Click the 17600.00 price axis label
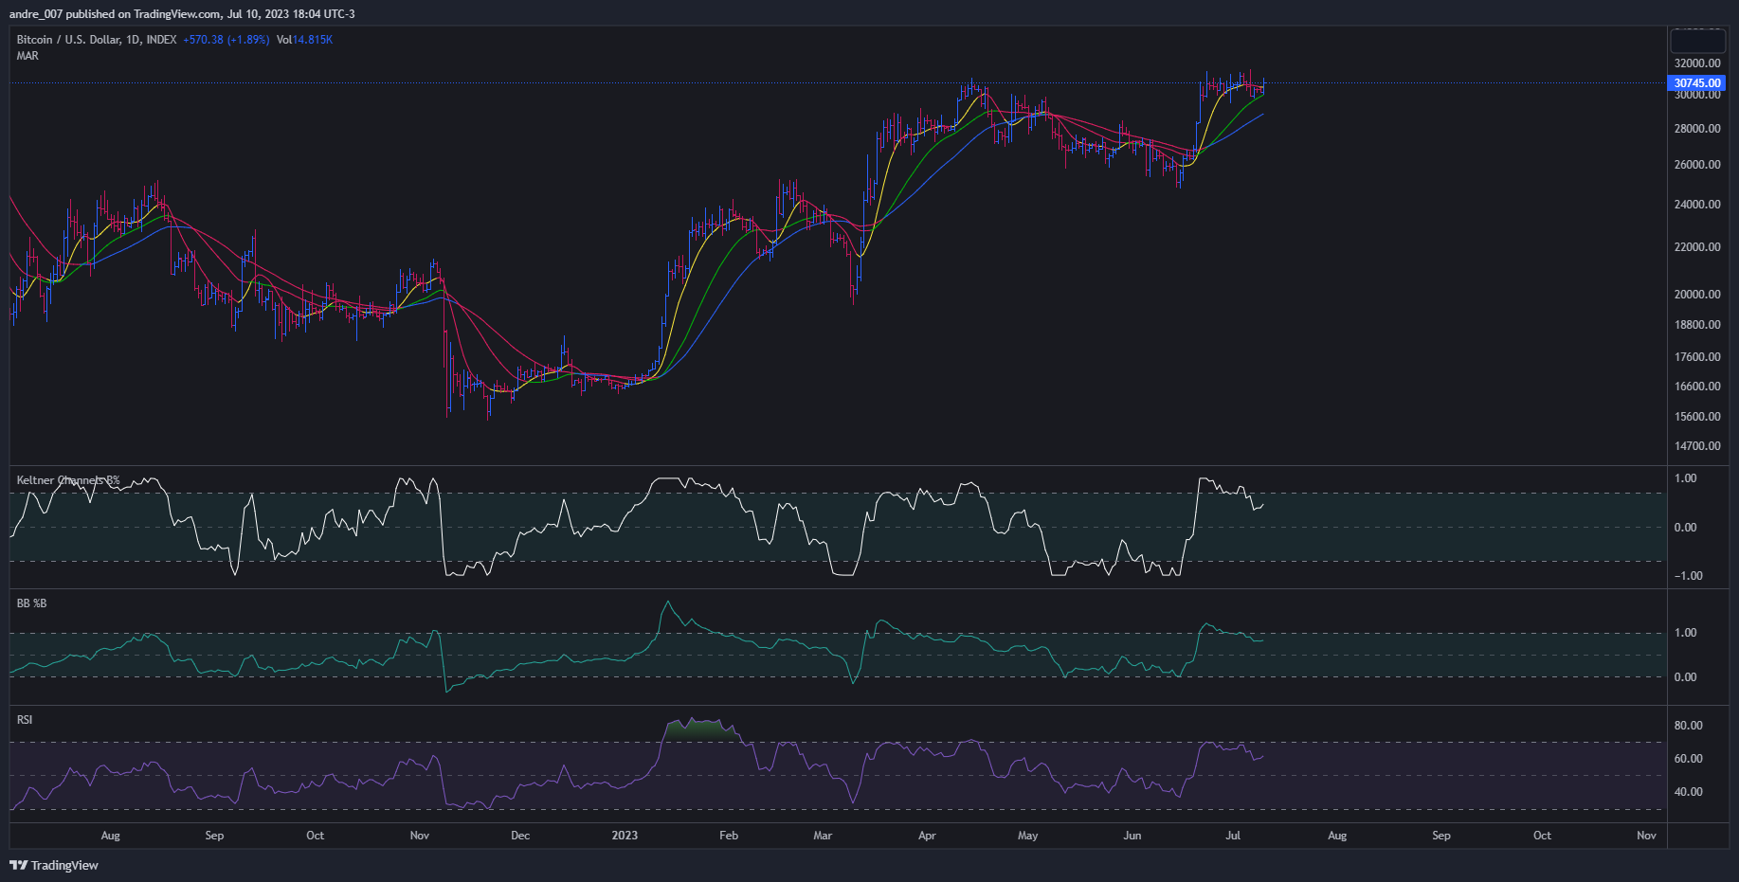Image resolution: width=1739 pixels, height=882 pixels. pyautogui.click(x=1697, y=357)
